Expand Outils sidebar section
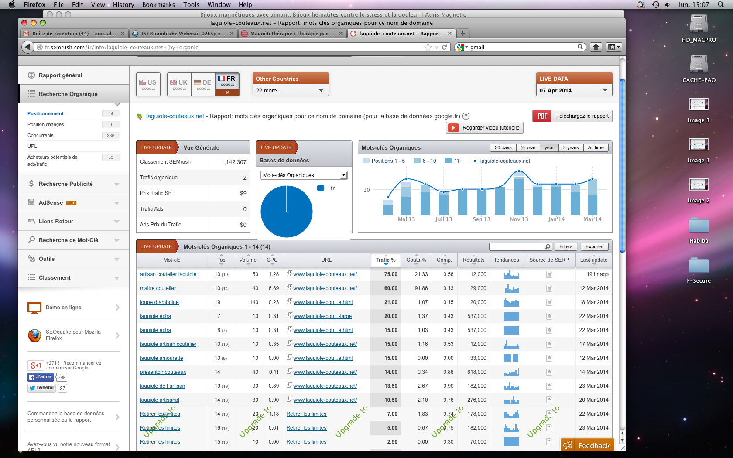The image size is (733, 458). [x=73, y=259]
